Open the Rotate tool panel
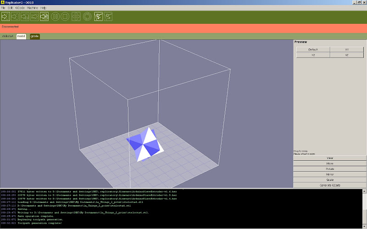 tap(330, 169)
